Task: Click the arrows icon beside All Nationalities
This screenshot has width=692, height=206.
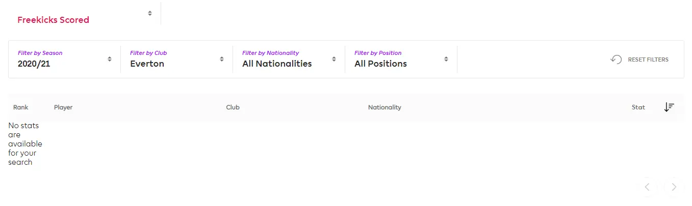Action: pyautogui.click(x=334, y=59)
